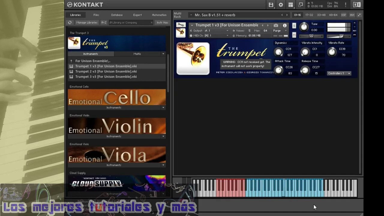The image size is (384, 216).
Task: Click the Dynamics CC11 knob
Action: click(279, 52)
